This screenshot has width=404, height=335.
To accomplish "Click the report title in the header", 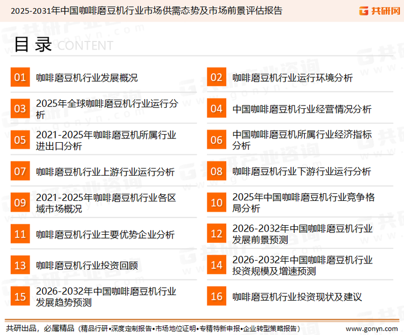I will (147, 11).
